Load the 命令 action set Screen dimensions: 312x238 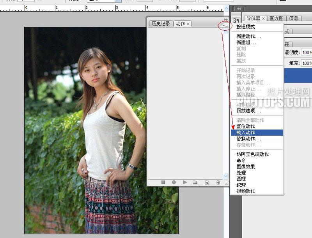257,161
